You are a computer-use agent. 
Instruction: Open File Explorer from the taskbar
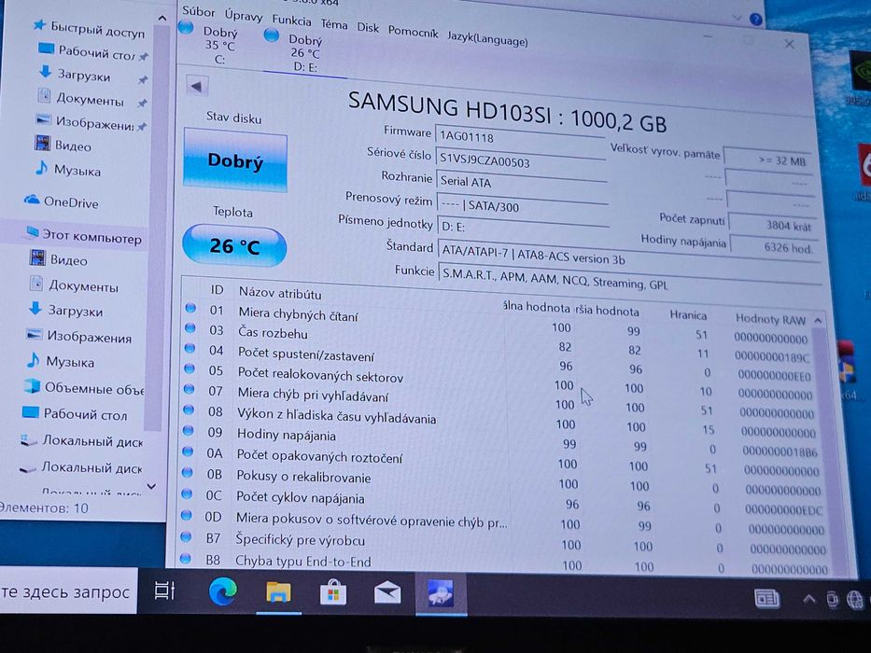pyautogui.click(x=278, y=593)
